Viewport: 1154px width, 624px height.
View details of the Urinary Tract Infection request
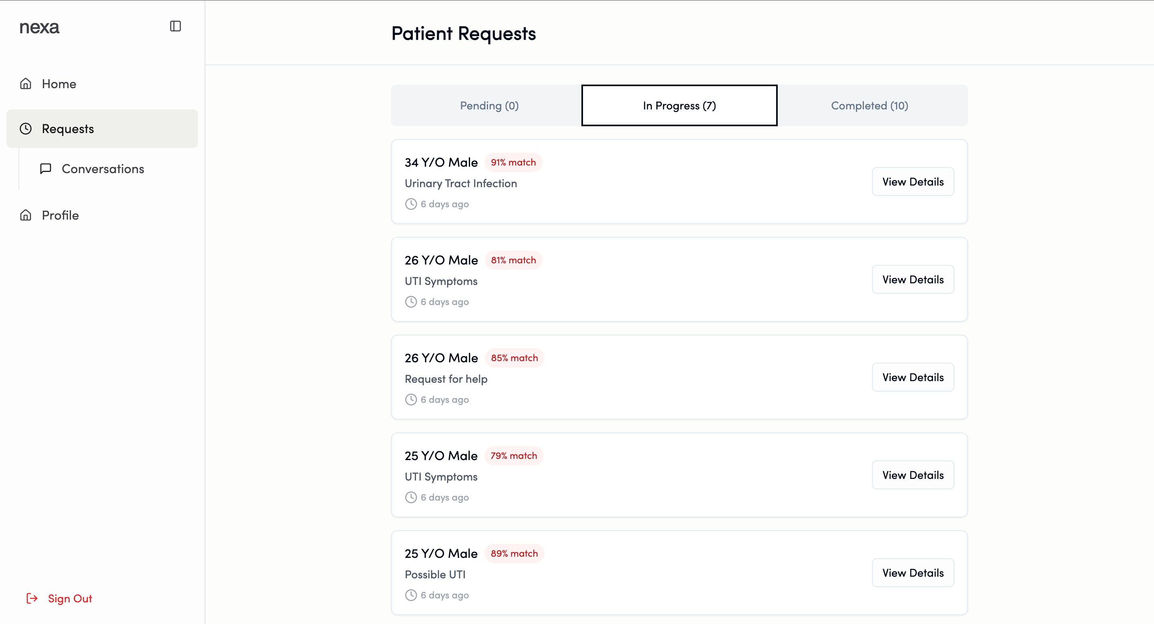pyautogui.click(x=913, y=182)
